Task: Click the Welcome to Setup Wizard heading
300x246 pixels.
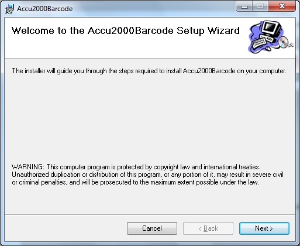Action: (x=126, y=30)
